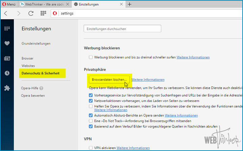Open Opera-Hilfe in the sidebar
The image size is (243, 151).
point(30,88)
